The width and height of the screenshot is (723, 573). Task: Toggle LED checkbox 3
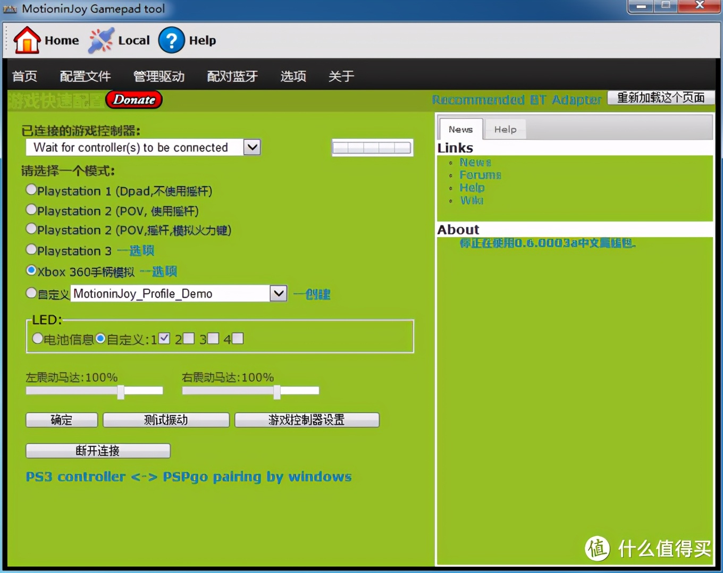[213, 339]
